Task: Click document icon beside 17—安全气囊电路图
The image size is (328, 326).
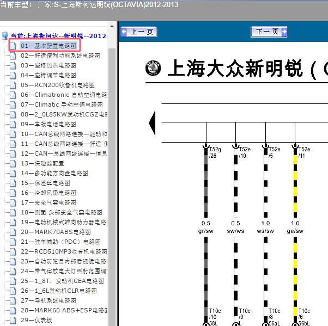Action: click(13, 202)
